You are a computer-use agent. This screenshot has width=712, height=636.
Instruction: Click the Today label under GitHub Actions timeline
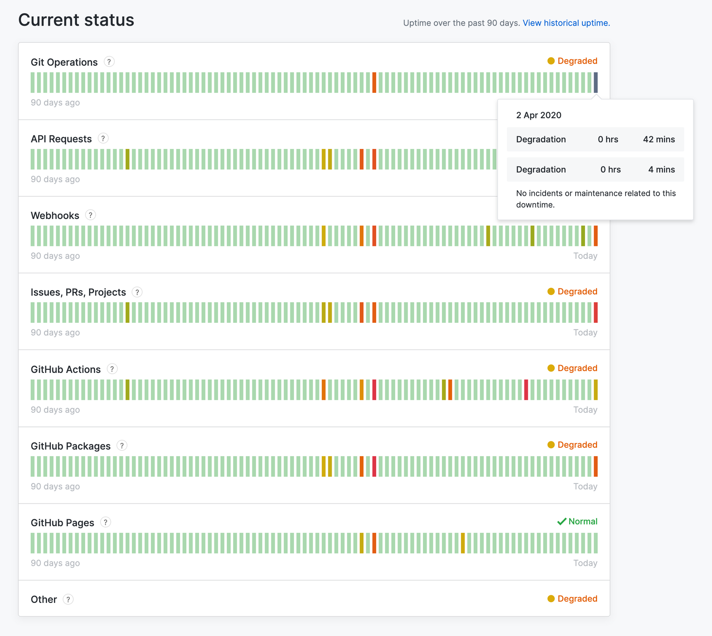point(585,410)
